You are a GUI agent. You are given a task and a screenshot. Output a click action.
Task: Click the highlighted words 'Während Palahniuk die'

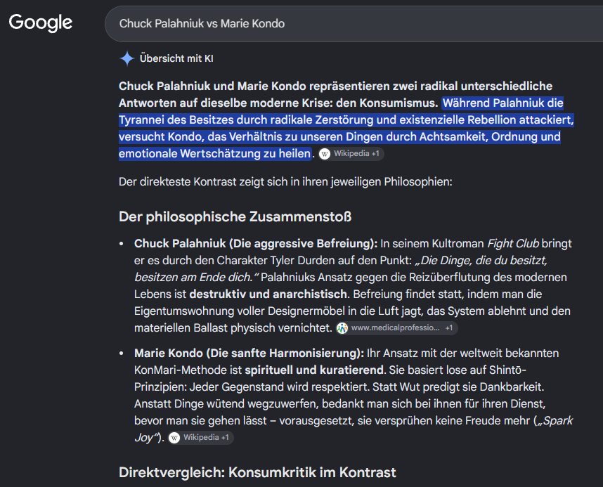click(503, 103)
